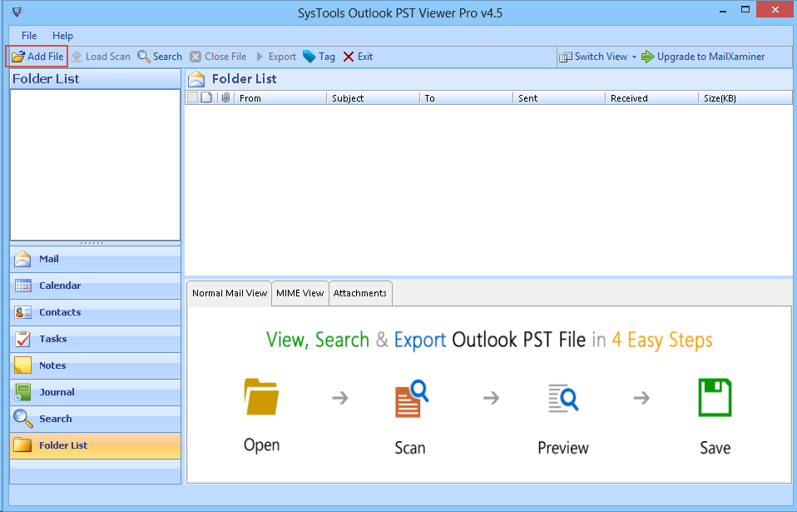
Task: Click the Preview step icon
Action: [563, 398]
